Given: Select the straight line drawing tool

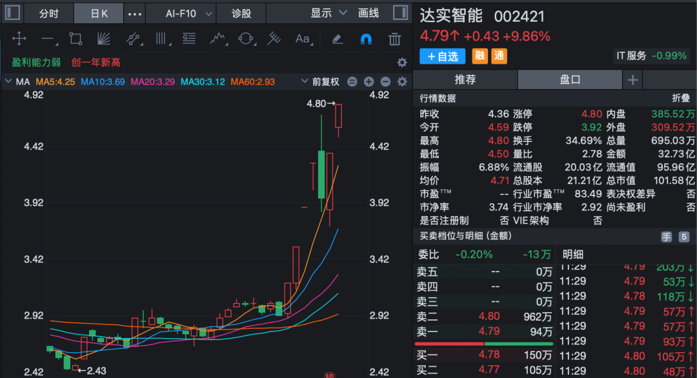Looking at the screenshot, I should coord(49,39).
